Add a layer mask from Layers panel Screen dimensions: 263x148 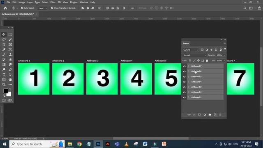(x=199, y=115)
